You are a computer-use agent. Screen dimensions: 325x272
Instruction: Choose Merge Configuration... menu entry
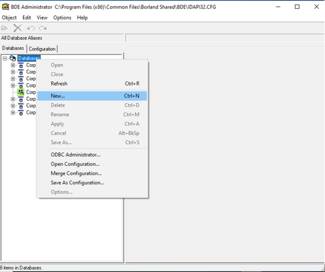click(x=92, y=173)
